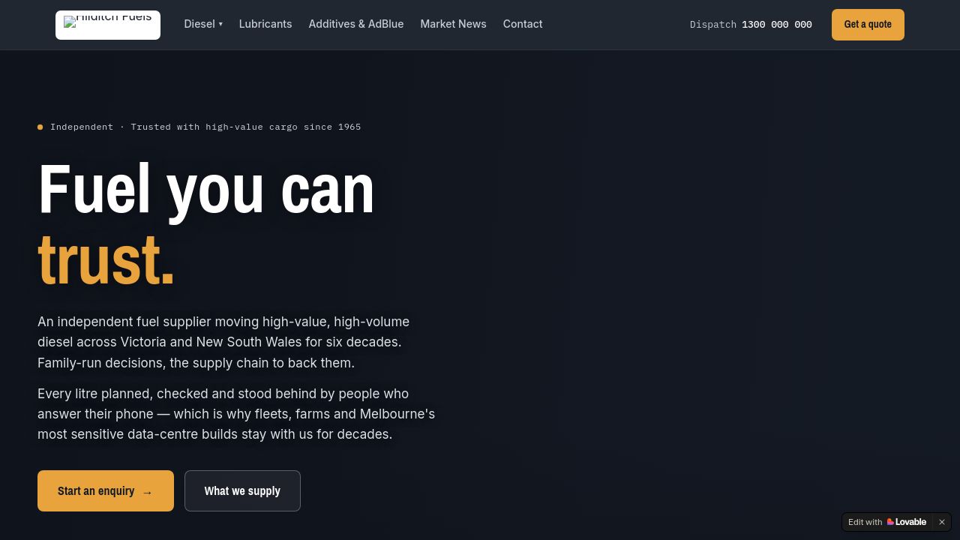Click the 'Every litre planned' paragraph

pos(236,414)
